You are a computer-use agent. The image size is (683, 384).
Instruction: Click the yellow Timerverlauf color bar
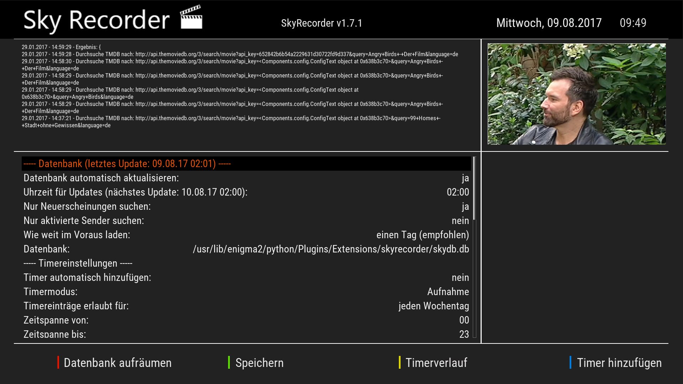point(399,362)
